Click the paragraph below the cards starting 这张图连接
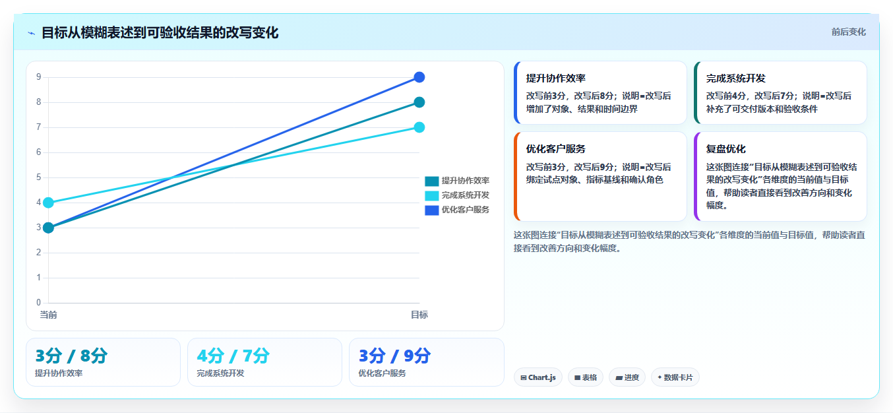Screen dimensions: 893x413 tap(689, 241)
